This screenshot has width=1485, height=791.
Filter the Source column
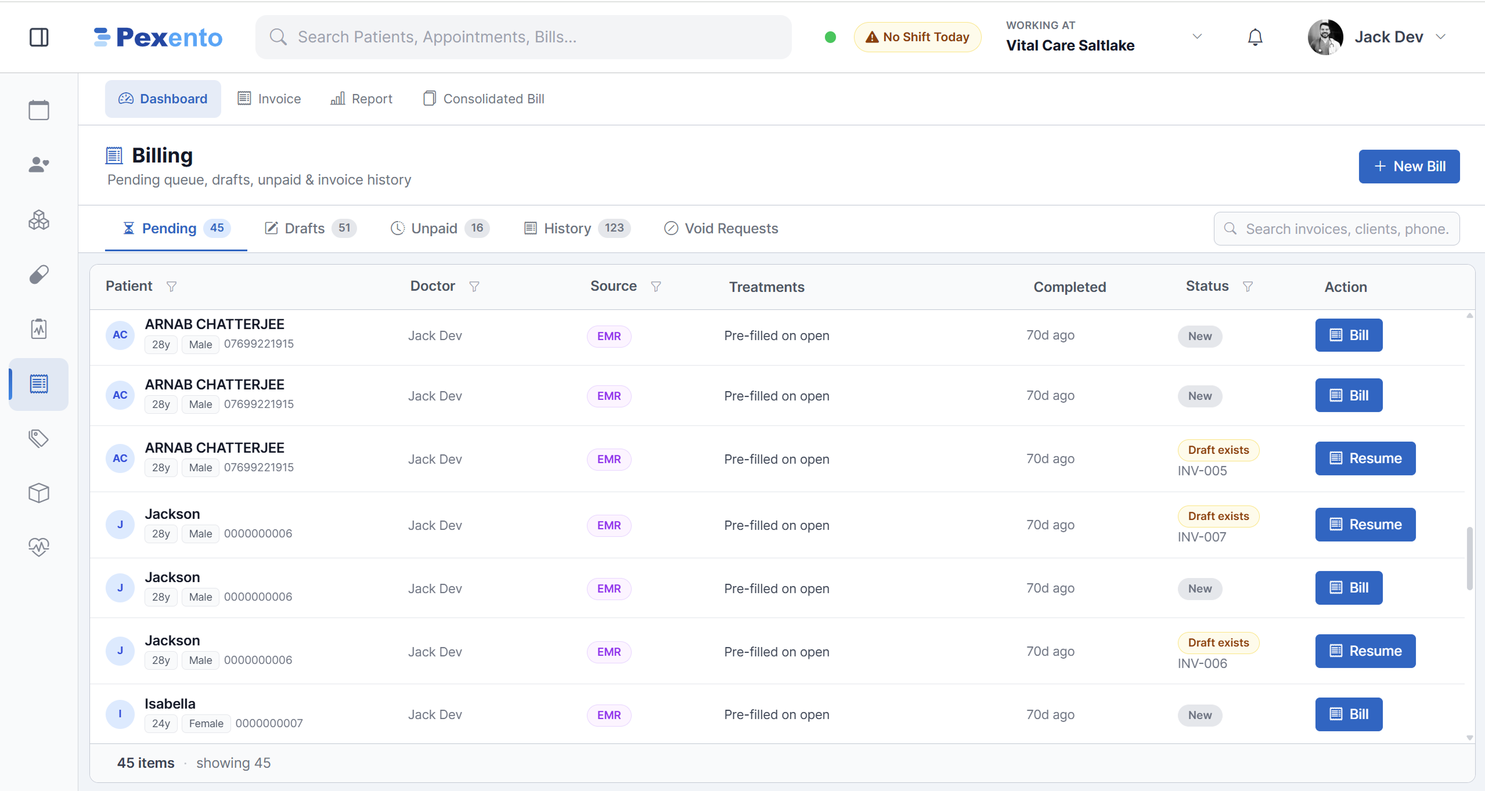coord(656,287)
